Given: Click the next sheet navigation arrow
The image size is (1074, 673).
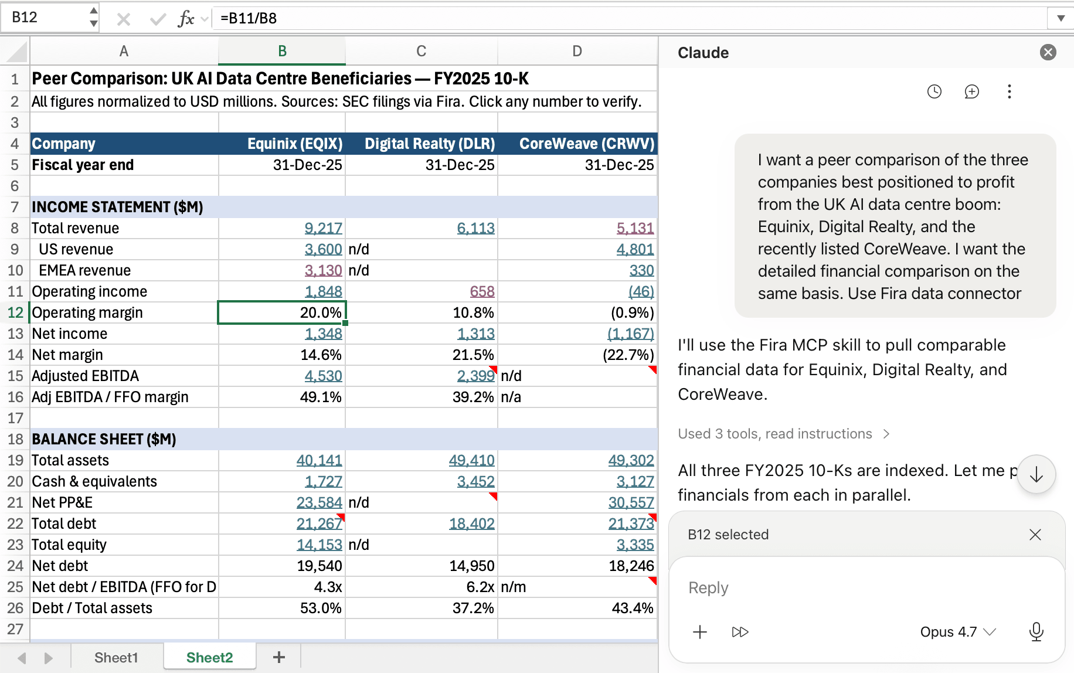Looking at the screenshot, I should (49, 658).
